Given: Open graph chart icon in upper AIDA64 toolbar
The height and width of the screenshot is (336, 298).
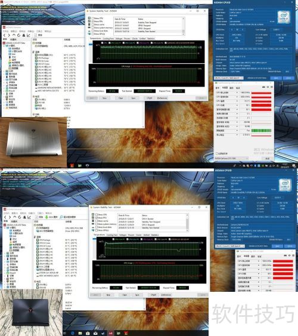Looking at the screenshot, I should 29,35.
